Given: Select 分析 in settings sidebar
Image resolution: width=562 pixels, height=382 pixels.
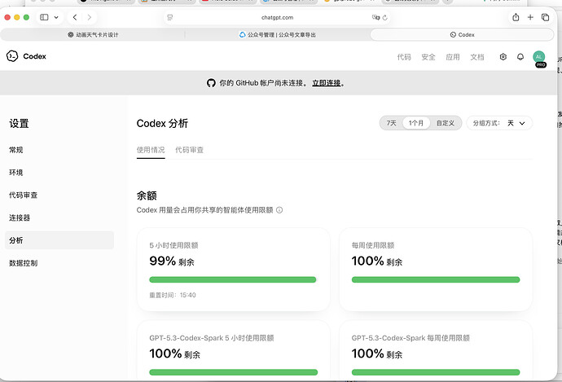Looking at the screenshot, I should [x=59, y=240].
